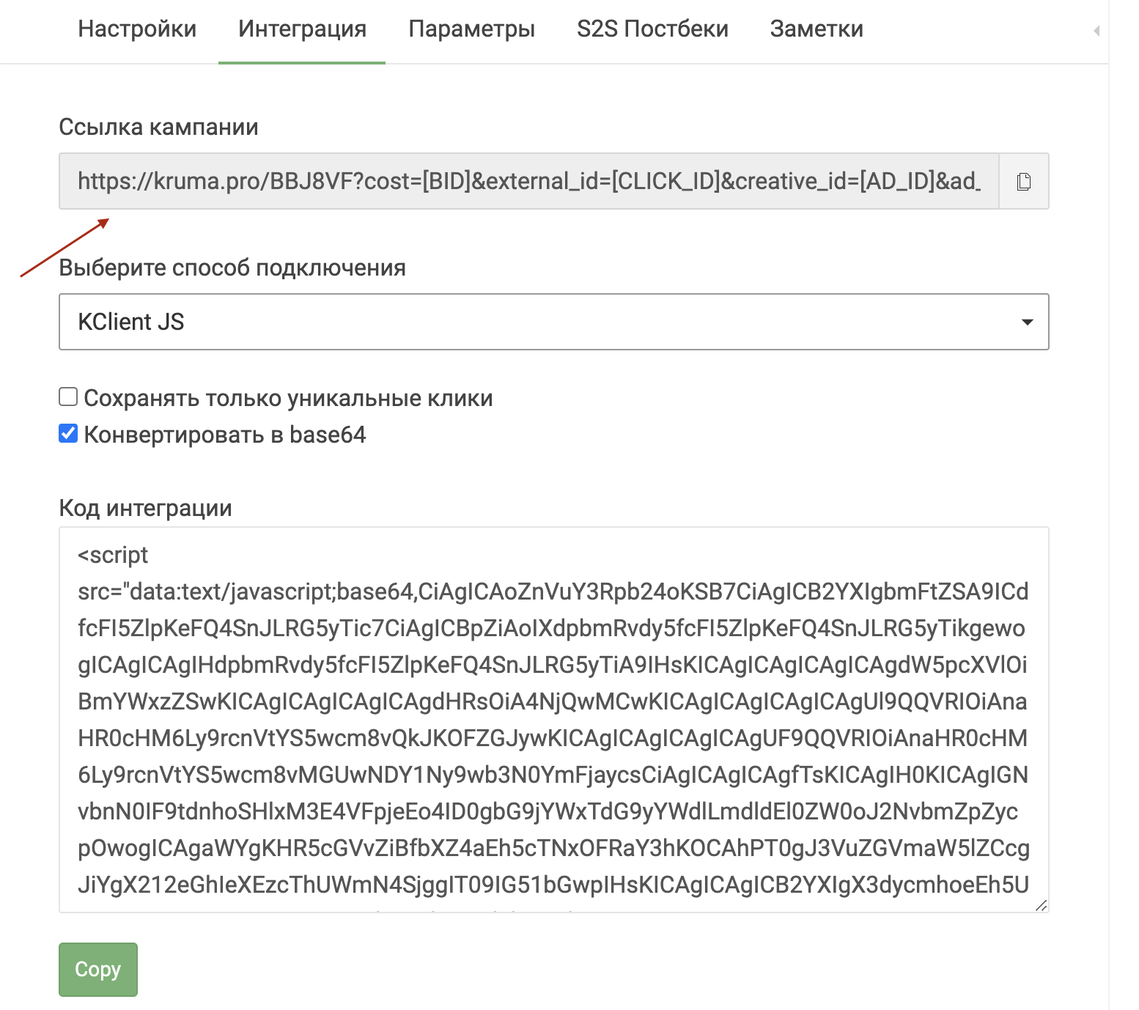The image size is (1139, 1010).
Task: Click the Ссылка кампании label
Action: pos(158,127)
